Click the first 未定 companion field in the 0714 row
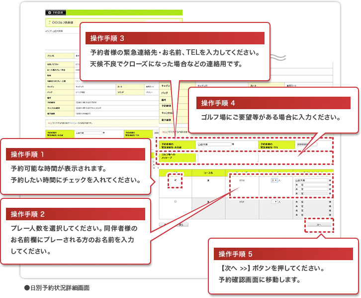The width and height of the screenshot is (361, 298). point(311,185)
